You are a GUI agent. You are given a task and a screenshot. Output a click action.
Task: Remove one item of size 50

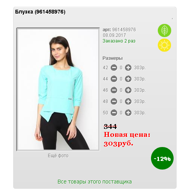point(114,113)
